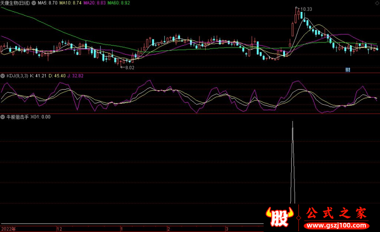Viewport: 380px width, 232px height.
Task: Select the yellow MA10: 8.74 legend
Action: point(69,3)
